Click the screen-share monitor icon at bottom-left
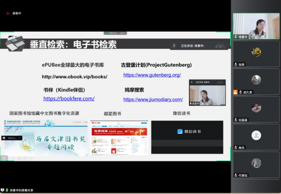The image size is (281, 194). (2, 190)
